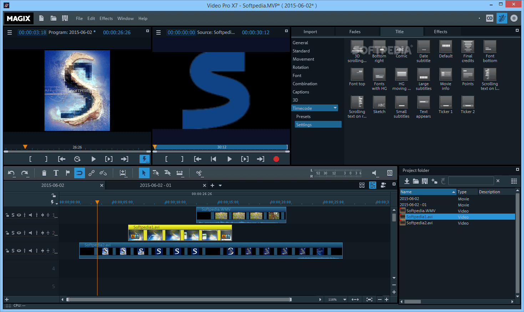Open program monitor hamburger menu
The height and width of the screenshot is (312, 524).
[10, 32]
